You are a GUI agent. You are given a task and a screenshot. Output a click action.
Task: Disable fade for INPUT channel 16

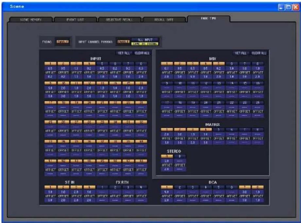(x=141, y=83)
